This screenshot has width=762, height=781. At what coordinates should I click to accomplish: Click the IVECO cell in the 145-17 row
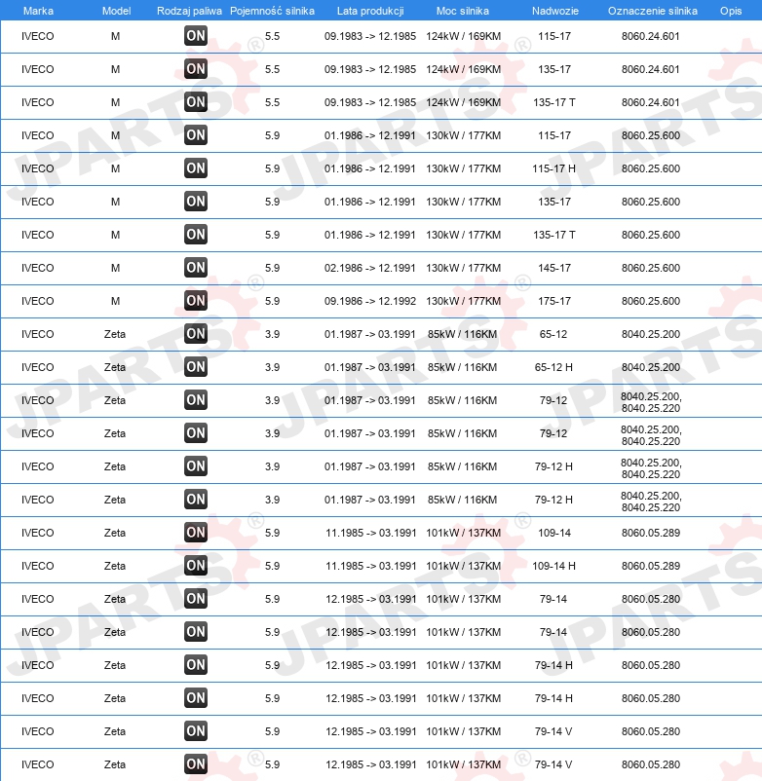pos(37,268)
